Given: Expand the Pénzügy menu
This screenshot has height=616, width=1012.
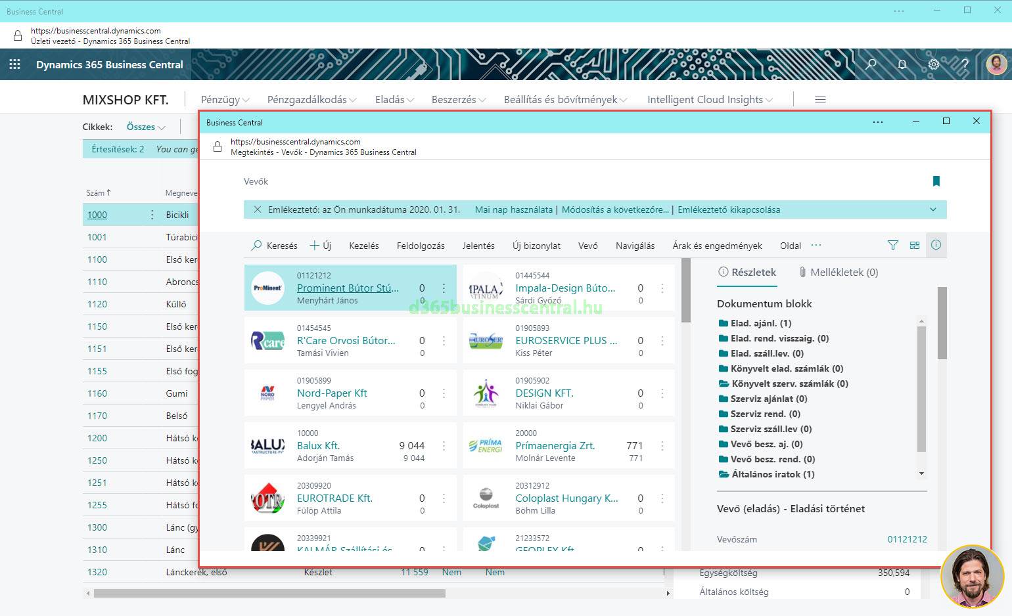Looking at the screenshot, I should (225, 100).
